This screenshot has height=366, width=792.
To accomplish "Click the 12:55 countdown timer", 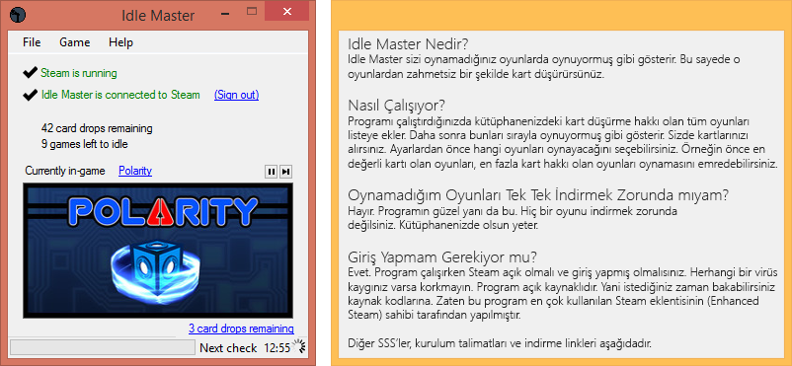I will click(277, 348).
